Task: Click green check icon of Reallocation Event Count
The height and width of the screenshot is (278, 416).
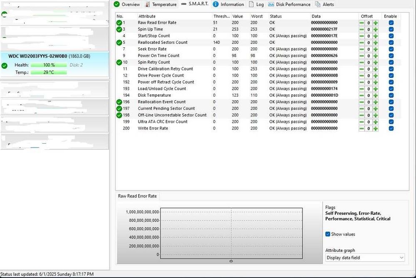Action: coord(119,102)
